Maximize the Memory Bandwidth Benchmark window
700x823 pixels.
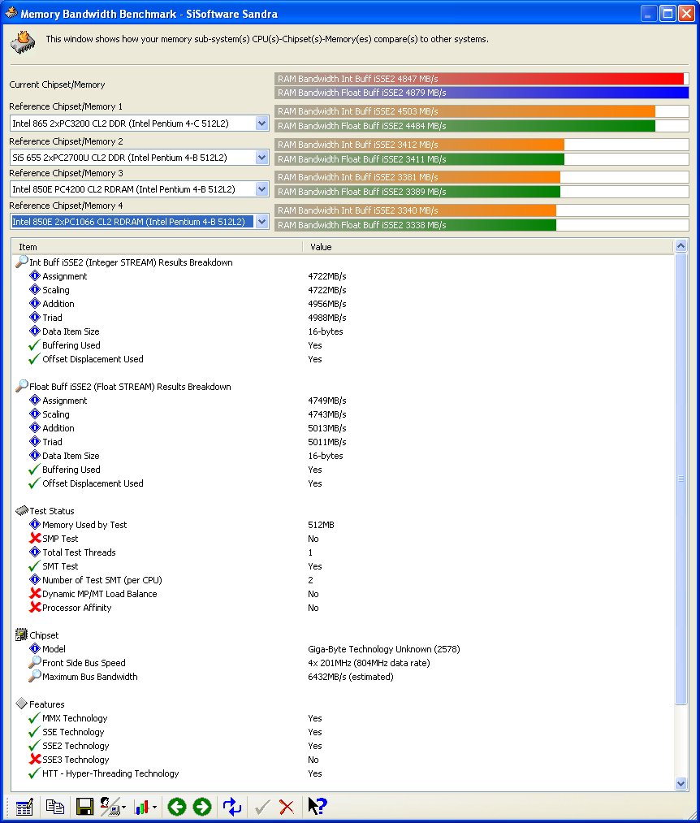[668, 14]
